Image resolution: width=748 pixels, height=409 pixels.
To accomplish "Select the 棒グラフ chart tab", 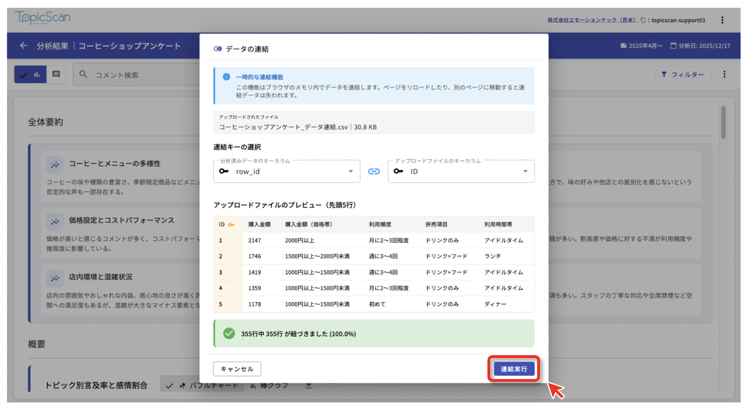I will pyautogui.click(x=269, y=386).
